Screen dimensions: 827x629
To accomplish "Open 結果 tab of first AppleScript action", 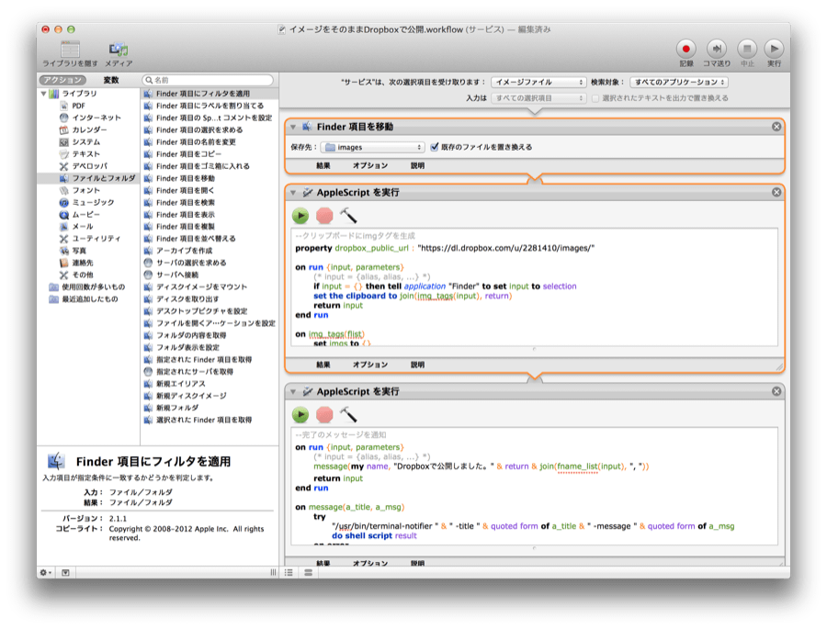I will click(323, 365).
